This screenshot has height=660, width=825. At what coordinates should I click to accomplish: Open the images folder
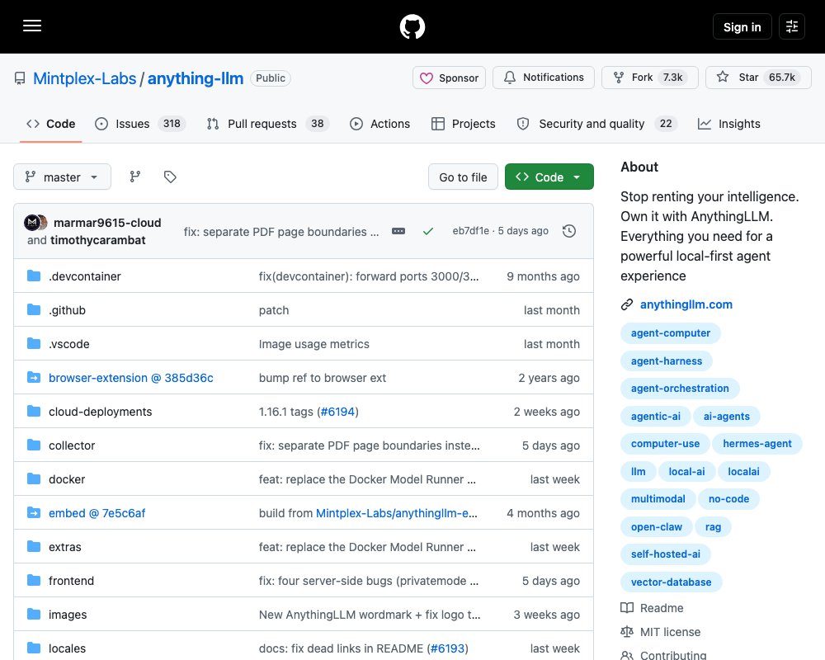[68, 614]
